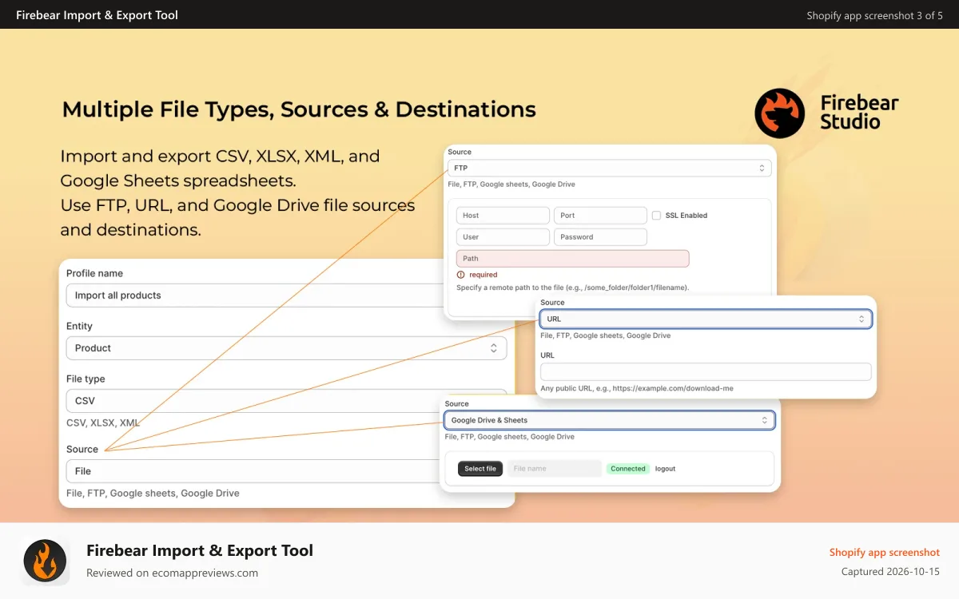Click the required Path input field
This screenshot has width=959, height=599.
pos(572,259)
